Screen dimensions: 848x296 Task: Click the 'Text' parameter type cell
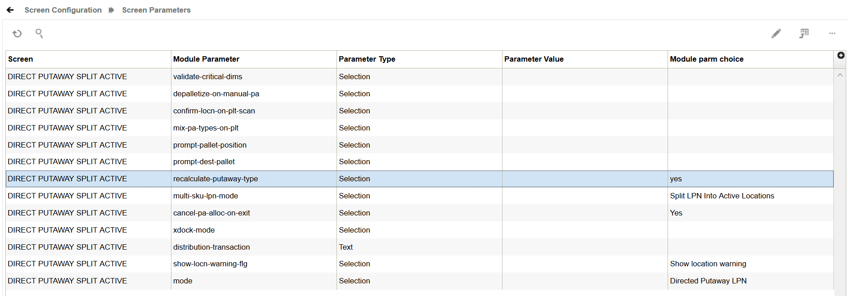[x=419, y=247]
